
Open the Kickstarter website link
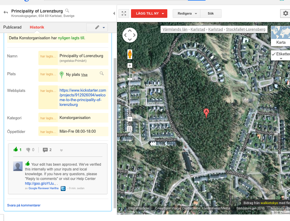click(83, 97)
